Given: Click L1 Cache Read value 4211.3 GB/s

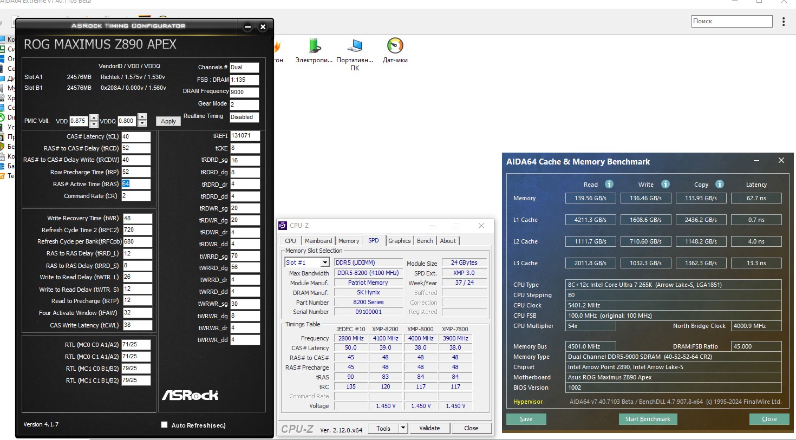Looking at the screenshot, I should (x=590, y=220).
